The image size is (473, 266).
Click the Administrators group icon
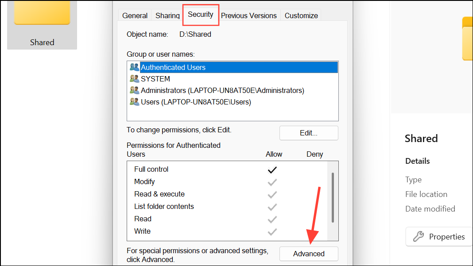click(x=134, y=90)
